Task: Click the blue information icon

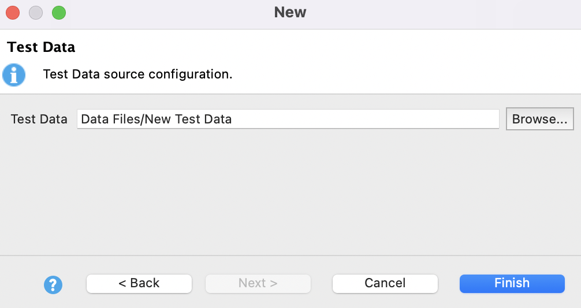Action: tap(14, 75)
